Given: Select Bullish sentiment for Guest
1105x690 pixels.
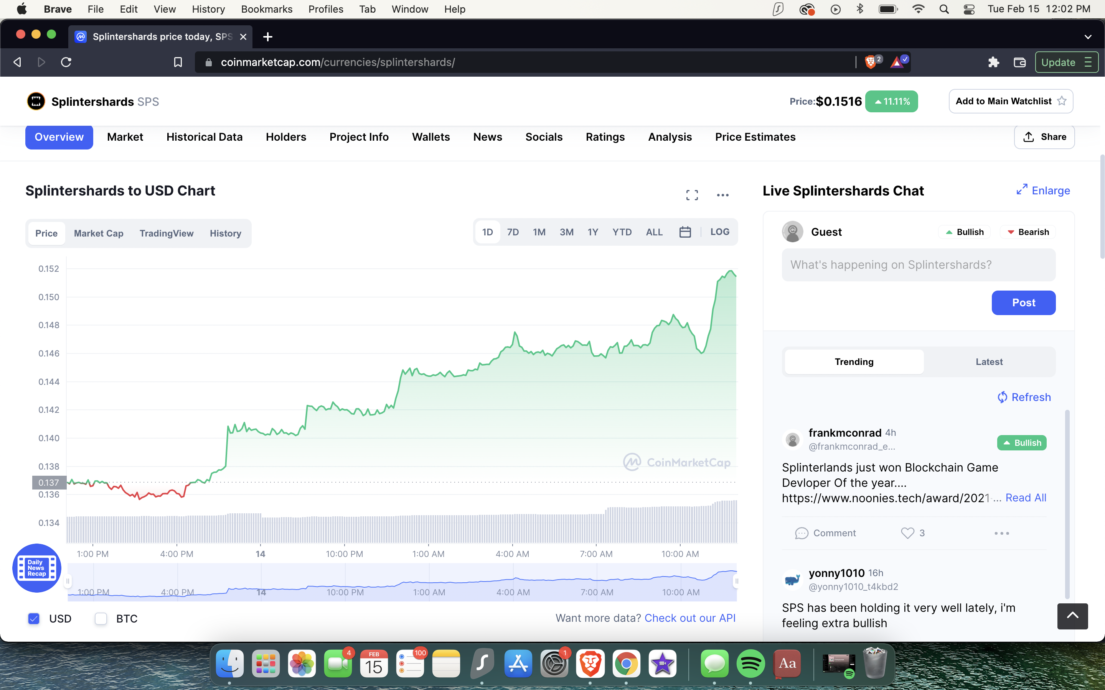Looking at the screenshot, I should pos(964,232).
